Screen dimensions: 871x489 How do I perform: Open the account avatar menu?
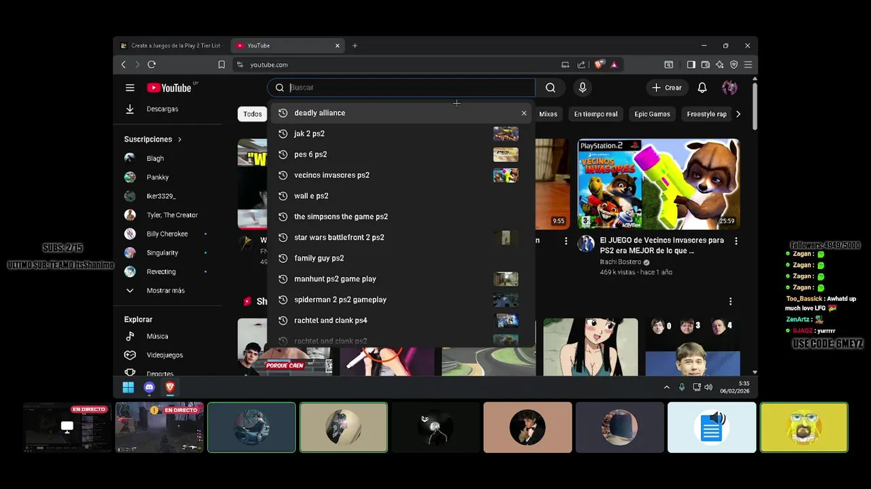[729, 88]
